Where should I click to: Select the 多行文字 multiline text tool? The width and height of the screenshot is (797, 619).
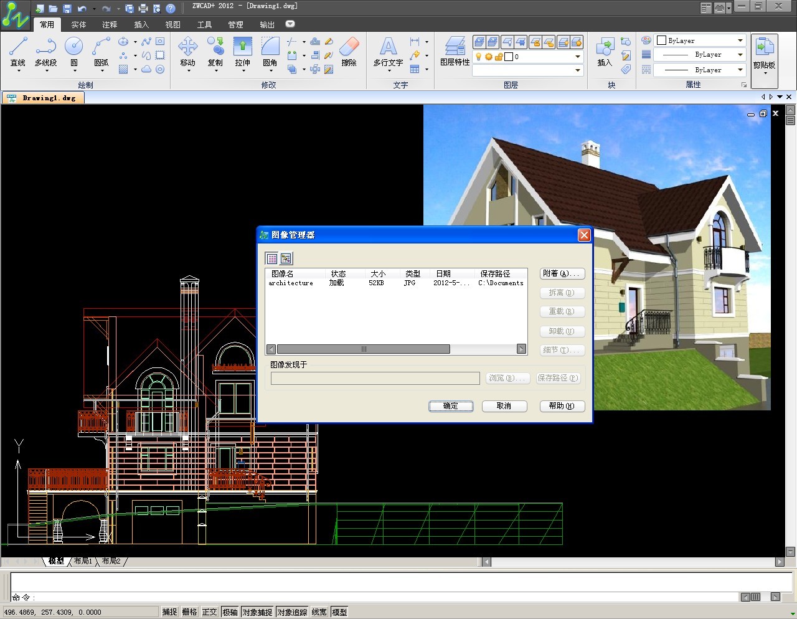pos(388,47)
